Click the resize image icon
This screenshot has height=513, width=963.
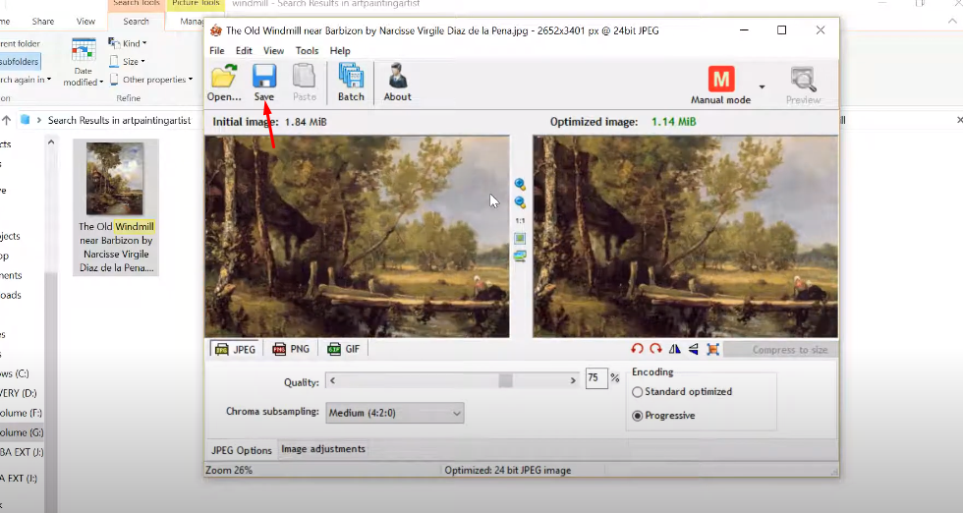pyautogui.click(x=712, y=349)
